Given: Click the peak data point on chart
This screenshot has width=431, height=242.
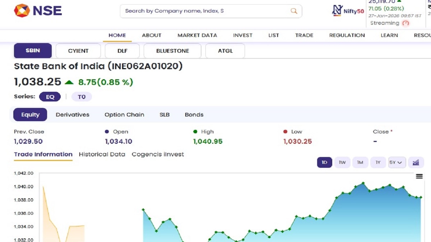Looking at the screenshot, I should point(363,183).
